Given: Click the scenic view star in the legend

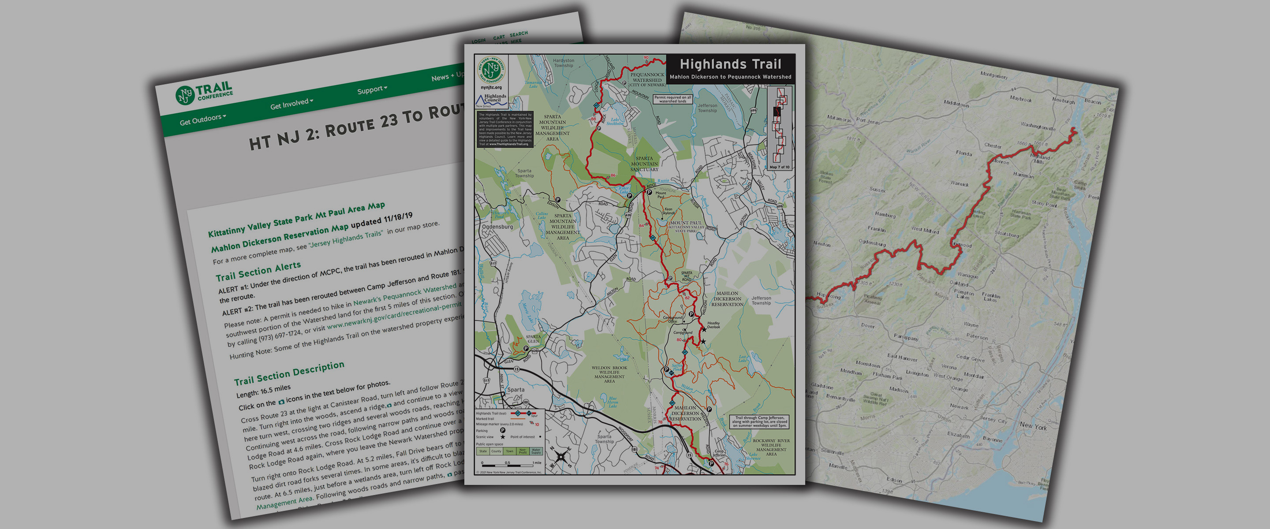Looking at the screenshot, I should click(503, 437).
